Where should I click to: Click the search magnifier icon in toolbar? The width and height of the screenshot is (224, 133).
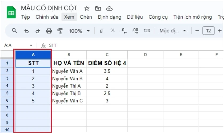coord(14,31)
